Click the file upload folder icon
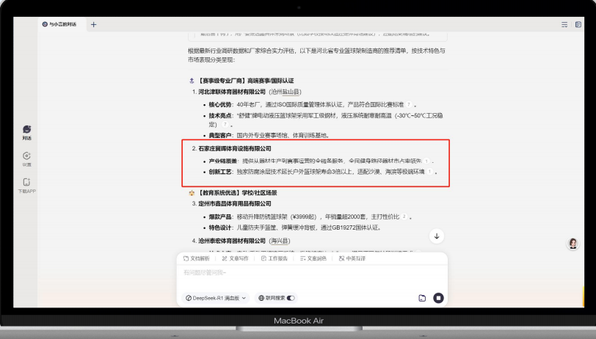 pos(422,298)
